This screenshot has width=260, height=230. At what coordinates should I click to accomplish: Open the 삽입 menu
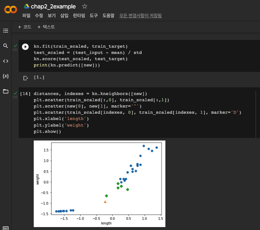point(64,15)
